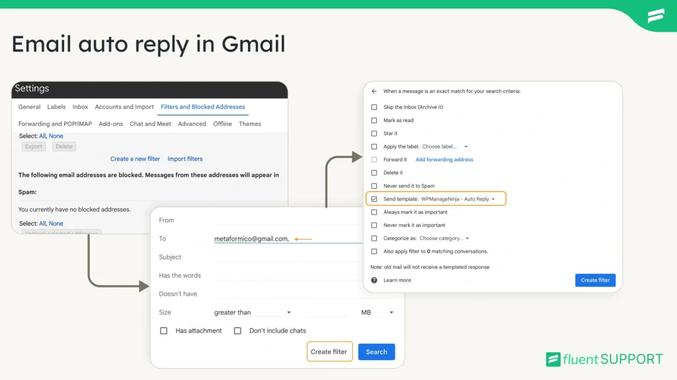
Task: Open Choose label dropdown
Action: pyautogui.click(x=445, y=146)
